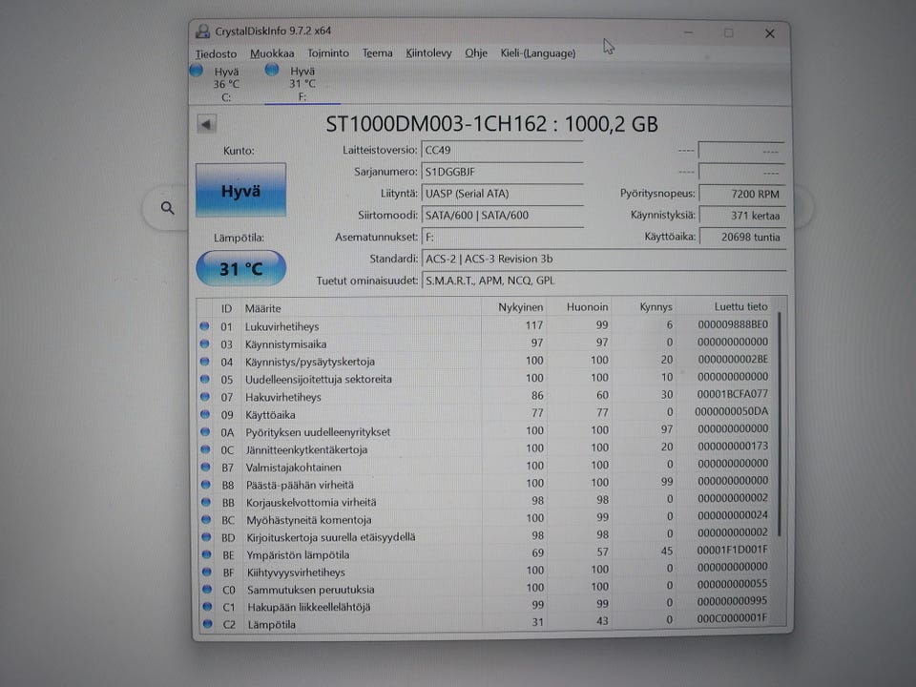This screenshot has height=687, width=916.
Task: Click the Sarjanumero field S1DGGBJF
Action: [502, 172]
